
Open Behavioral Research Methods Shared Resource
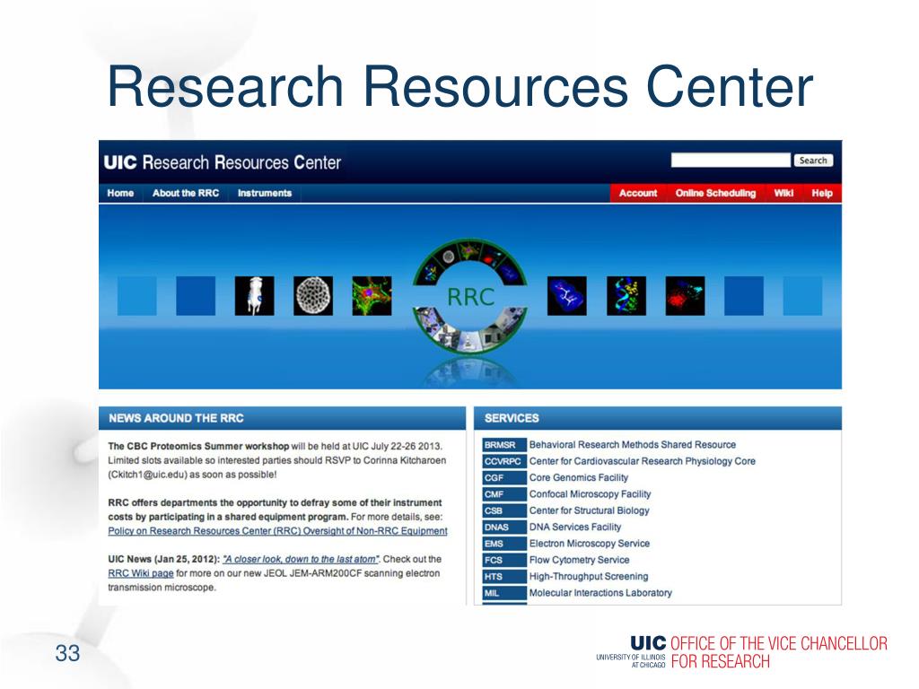(x=633, y=445)
